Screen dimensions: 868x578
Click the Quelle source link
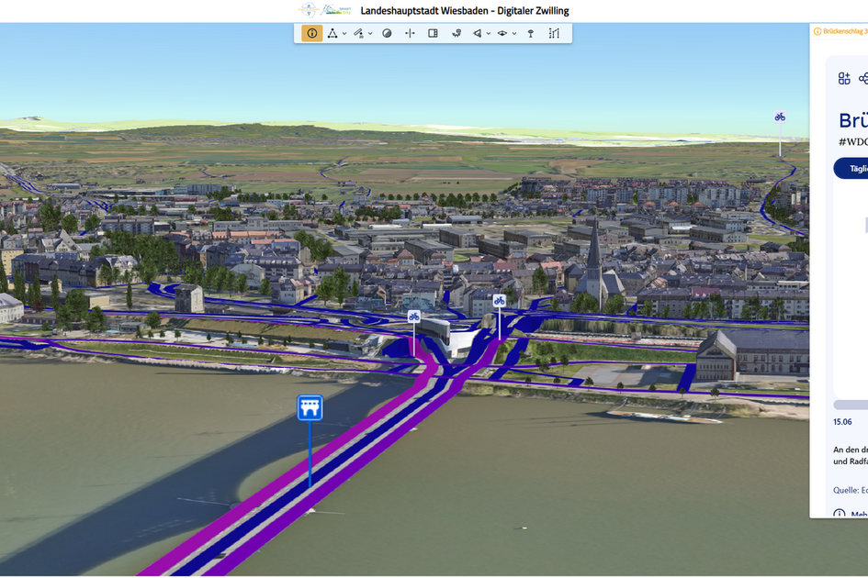tap(851, 490)
